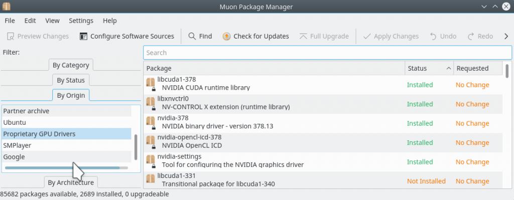514x200 pixels.
Task: Click the Package column header
Action: point(275,68)
